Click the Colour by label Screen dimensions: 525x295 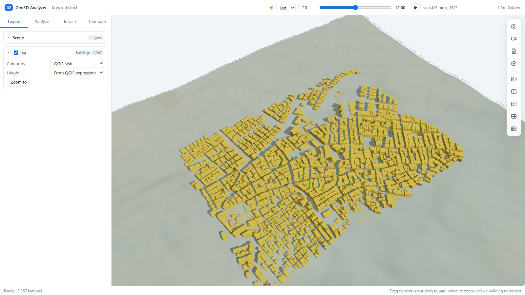[16, 64]
